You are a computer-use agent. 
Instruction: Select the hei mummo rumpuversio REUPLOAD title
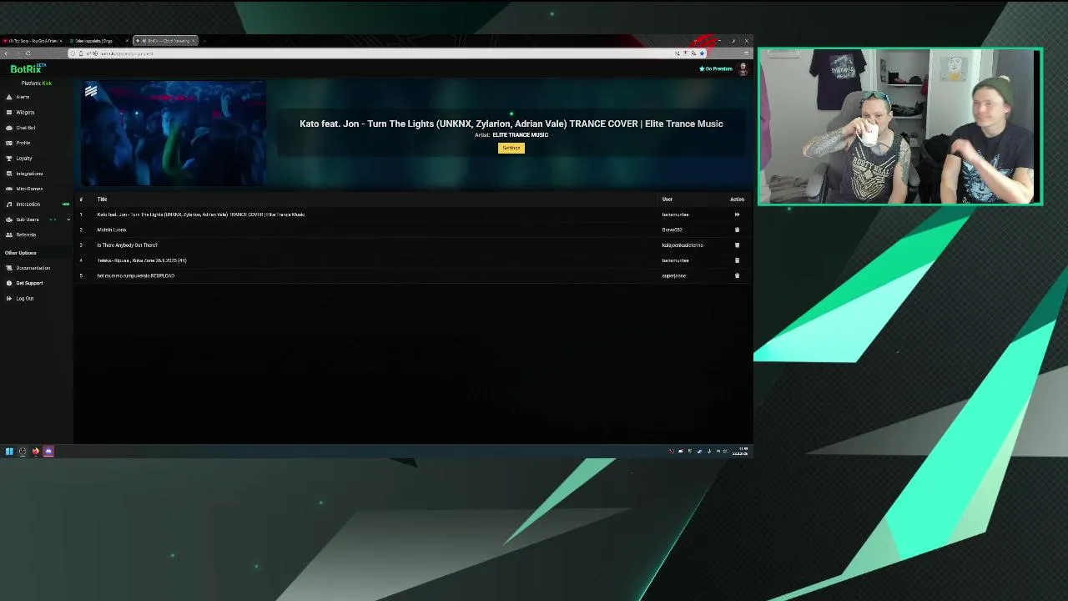[136, 275]
